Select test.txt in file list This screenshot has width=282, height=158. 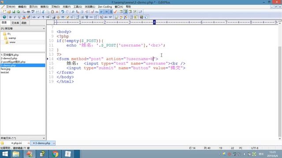5,72
